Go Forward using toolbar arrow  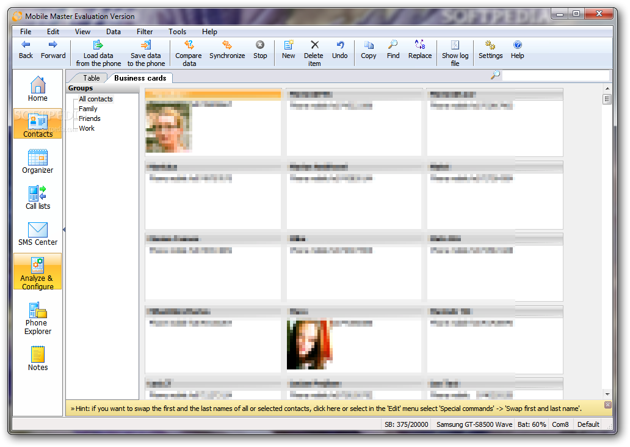[x=53, y=50]
